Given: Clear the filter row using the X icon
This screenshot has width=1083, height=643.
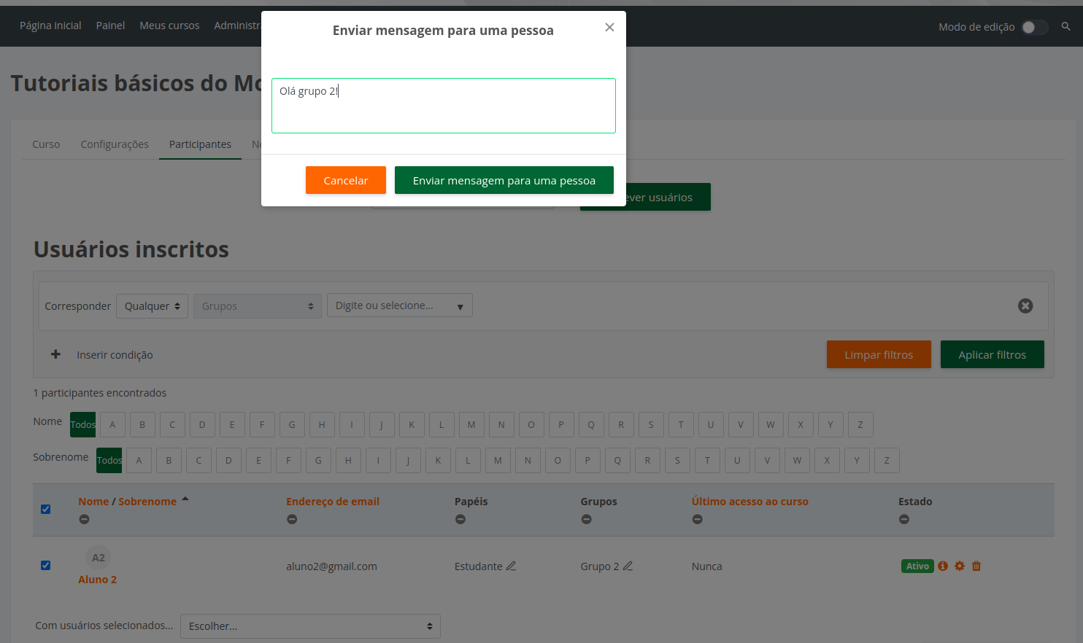Looking at the screenshot, I should click(x=1025, y=305).
